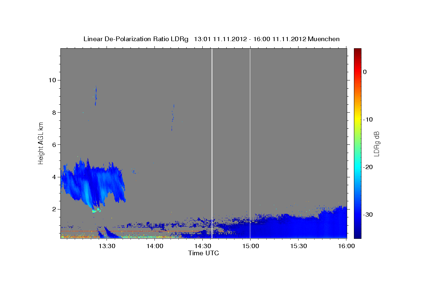Click the height tick label 6
The image size is (429, 286).
54,144
